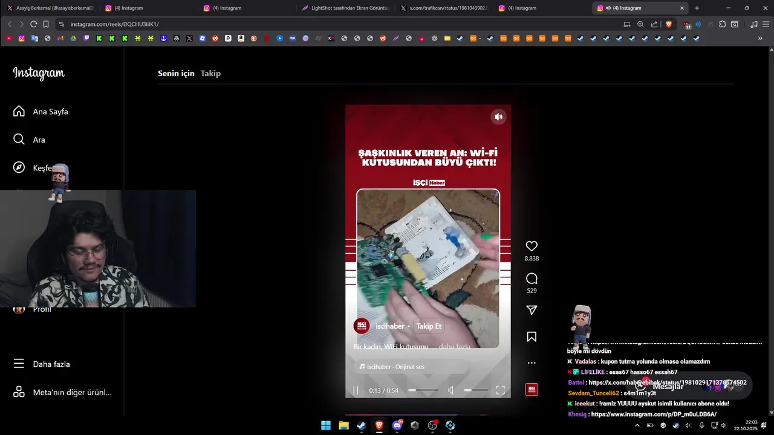Pause the reel video
The height and width of the screenshot is (435, 774).
pyautogui.click(x=356, y=390)
